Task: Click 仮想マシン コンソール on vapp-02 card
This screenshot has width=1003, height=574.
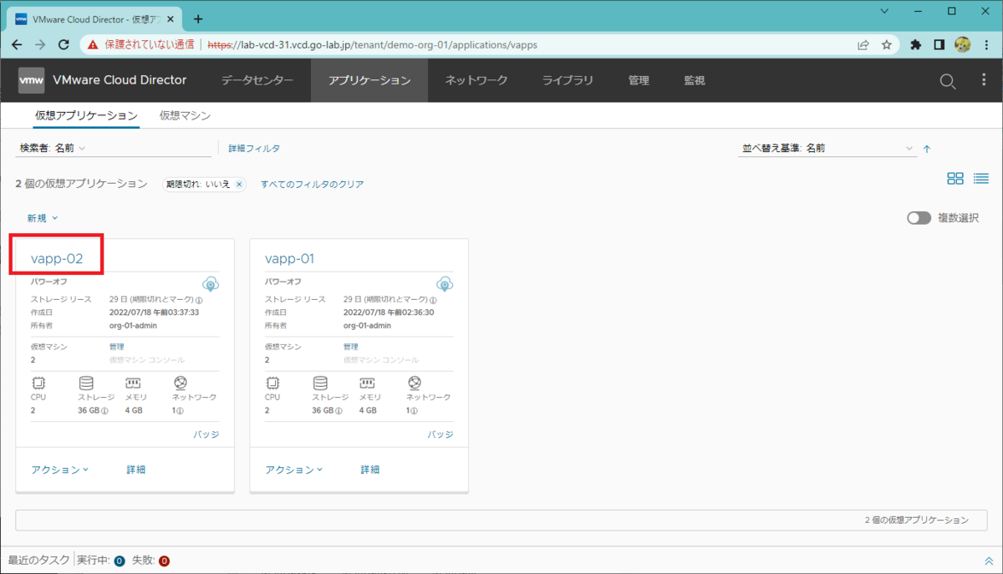Action: click(x=147, y=360)
